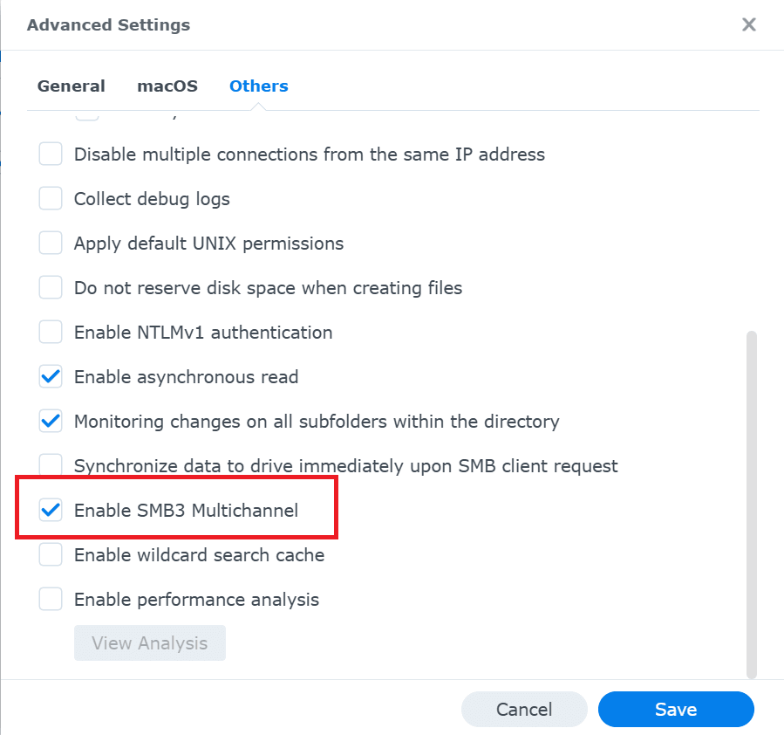Viewport: 784px width, 735px height.
Task: Check Disable multiple connections from same IP
Action: [x=51, y=154]
